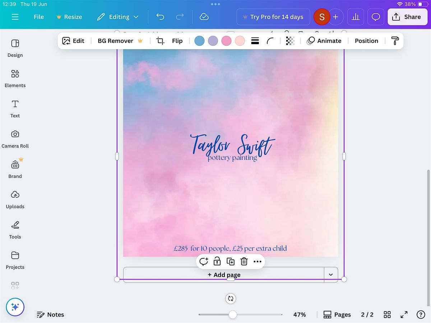Click the undo arrow icon
Viewport: 431px width, 323px height.
coord(160,17)
